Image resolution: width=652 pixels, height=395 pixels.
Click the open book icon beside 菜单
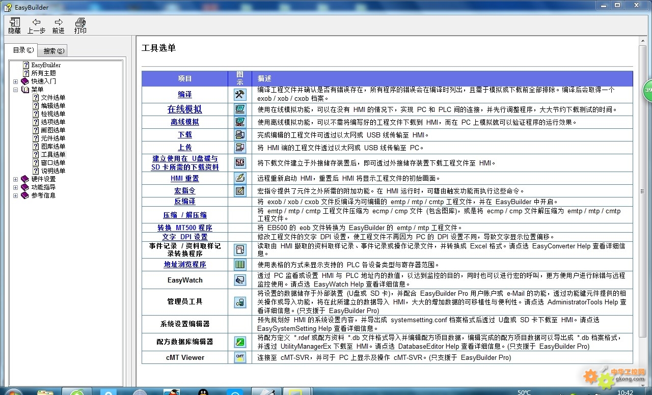click(25, 90)
